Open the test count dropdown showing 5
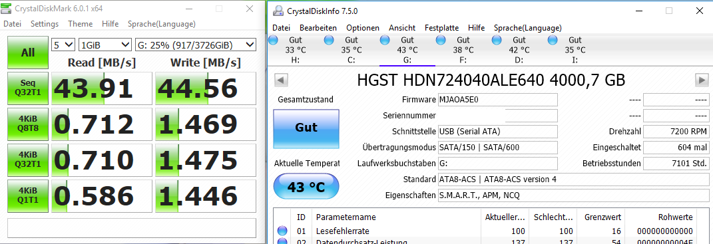 click(63, 45)
